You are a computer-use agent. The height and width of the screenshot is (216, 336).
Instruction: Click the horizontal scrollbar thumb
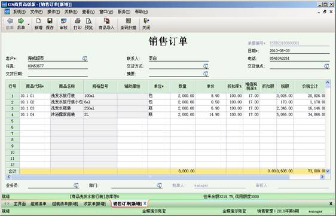pos(150,177)
